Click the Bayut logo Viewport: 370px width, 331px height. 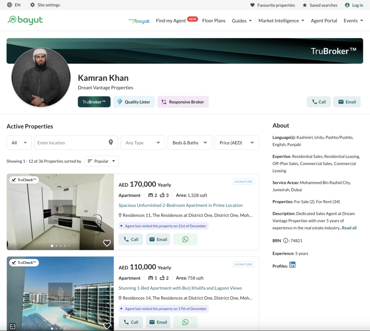click(x=25, y=20)
